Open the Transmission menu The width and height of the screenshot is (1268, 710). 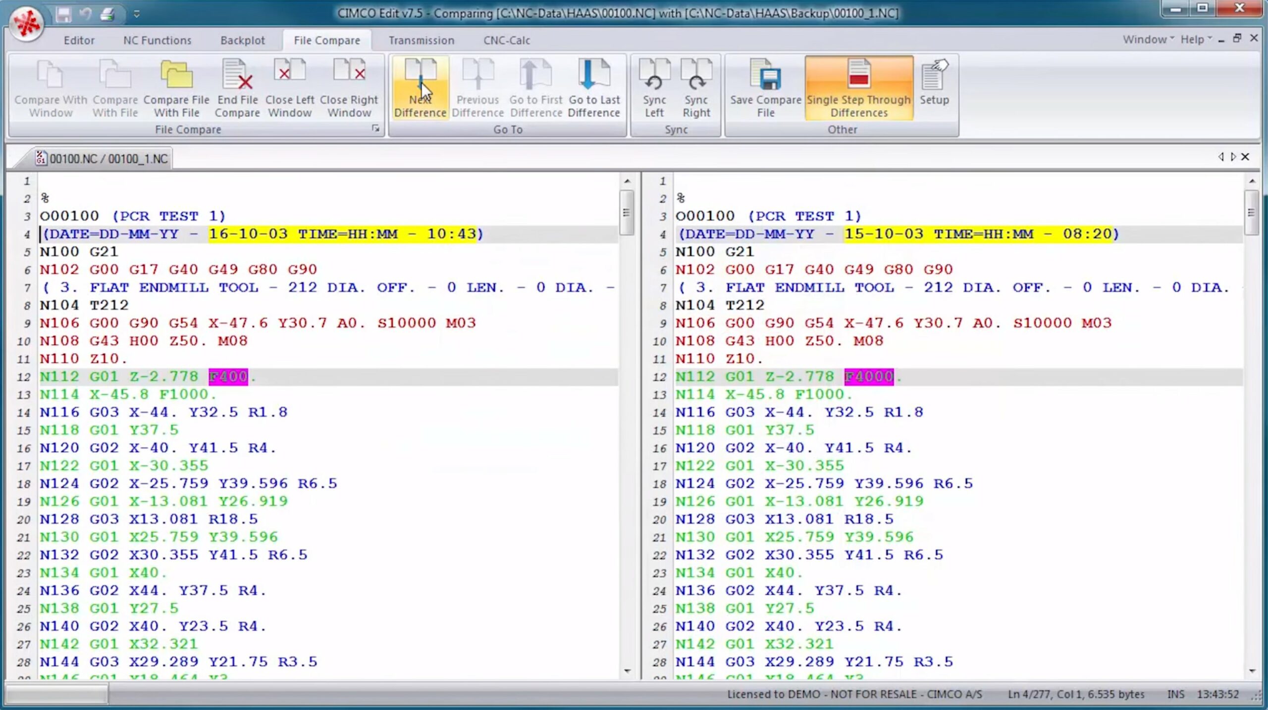point(422,40)
